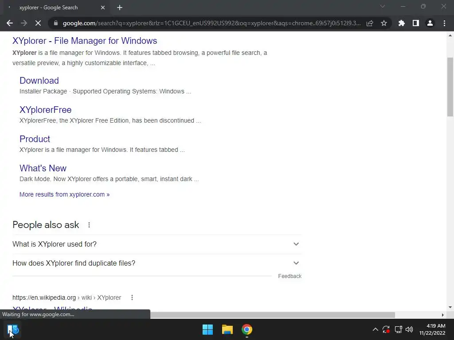
Task: Close the xyplorer Google Search tab
Action: tap(103, 8)
